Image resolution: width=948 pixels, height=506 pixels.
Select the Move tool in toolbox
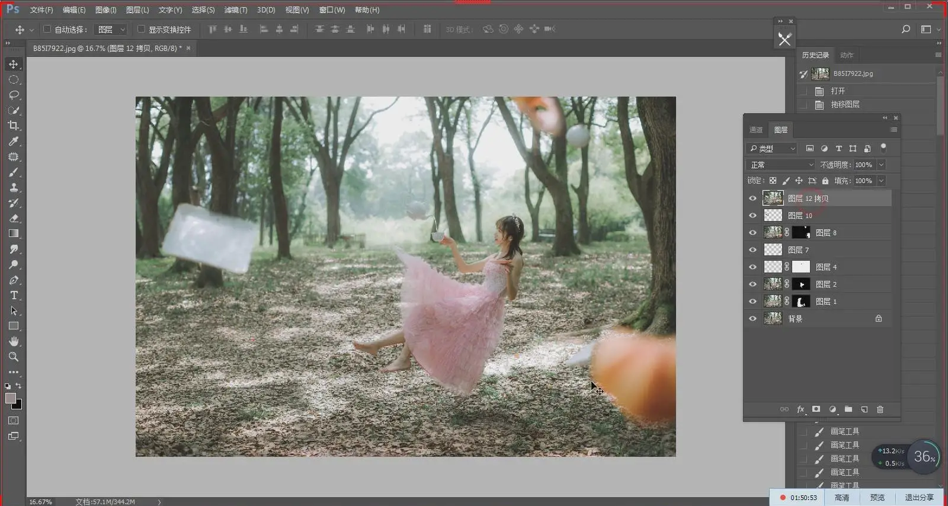coord(14,64)
